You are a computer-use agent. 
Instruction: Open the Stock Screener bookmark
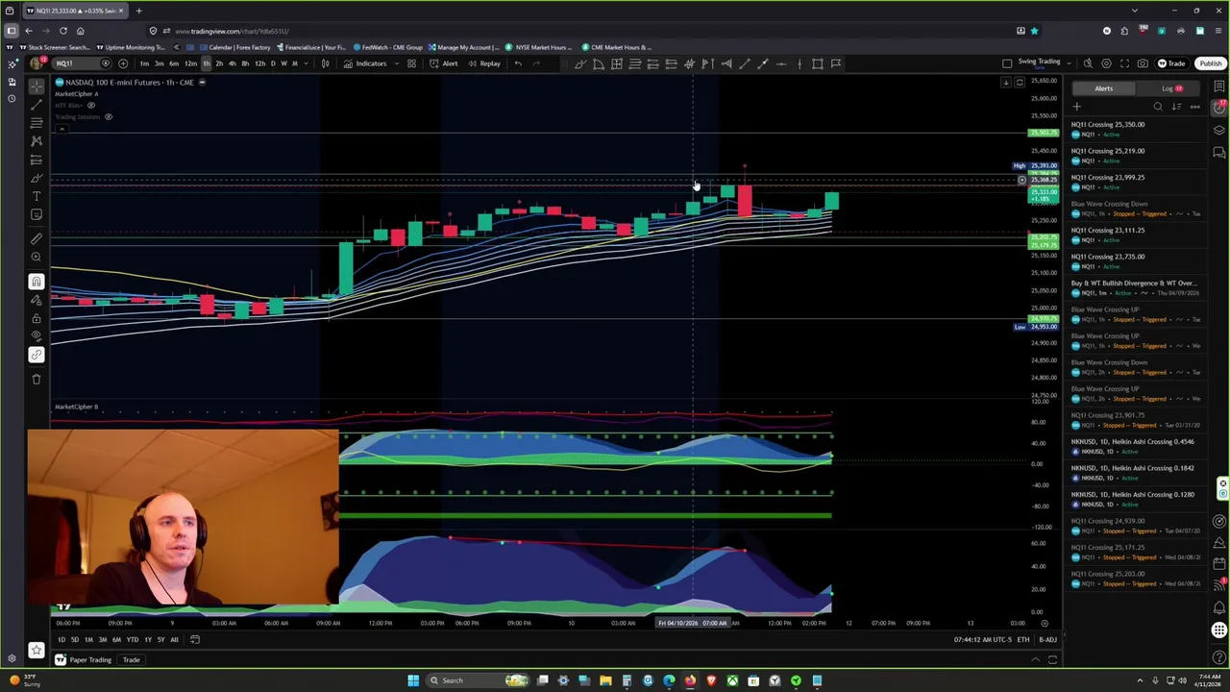(57, 47)
